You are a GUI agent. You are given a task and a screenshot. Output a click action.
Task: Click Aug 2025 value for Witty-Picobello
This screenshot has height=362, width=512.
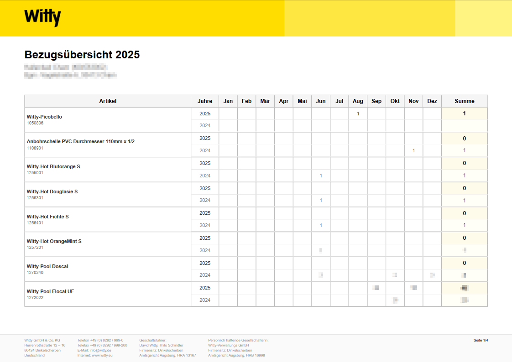pos(358,114)
